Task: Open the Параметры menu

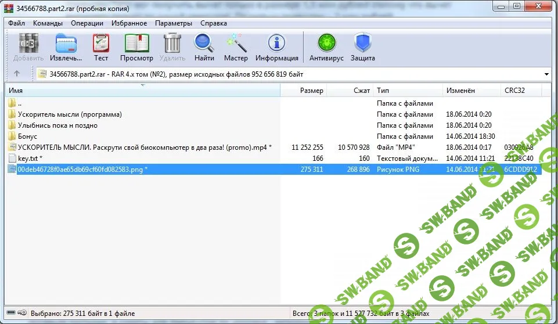Action: (x=173, y=23)
